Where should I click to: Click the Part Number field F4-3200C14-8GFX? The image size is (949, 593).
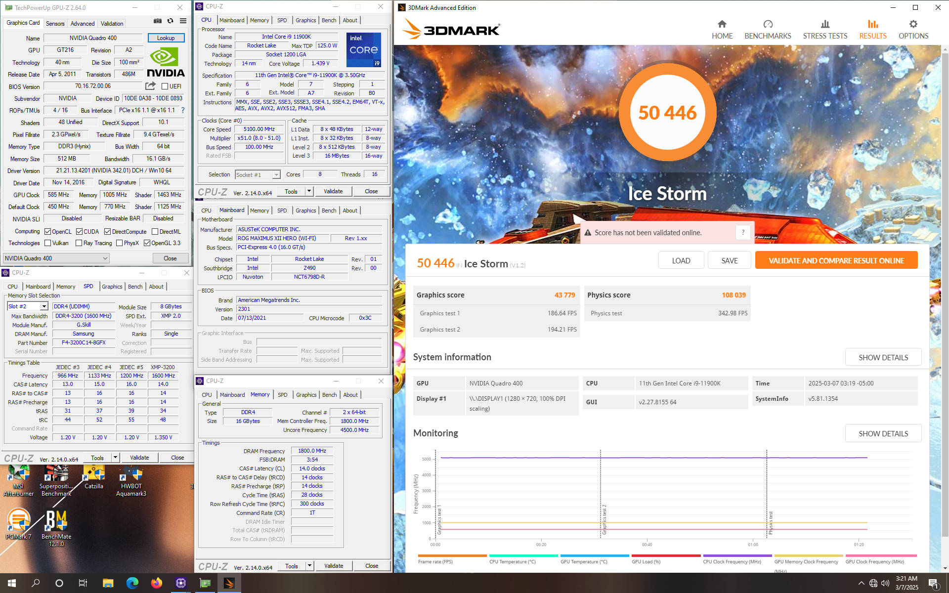[83, 342]
